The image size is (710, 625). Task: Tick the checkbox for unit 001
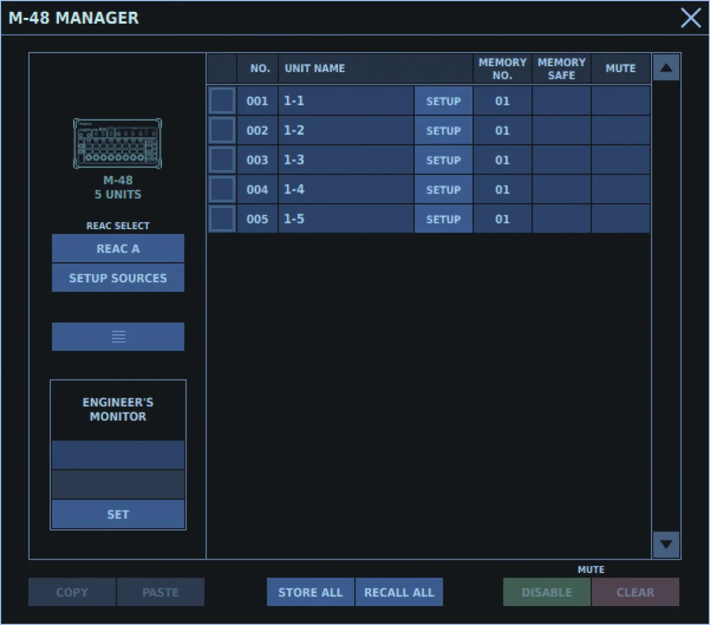pos(222,101)
